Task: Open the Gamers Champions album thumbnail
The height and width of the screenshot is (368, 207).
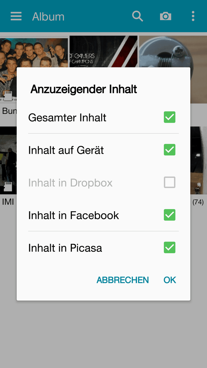Action: (x=103, y=52)
